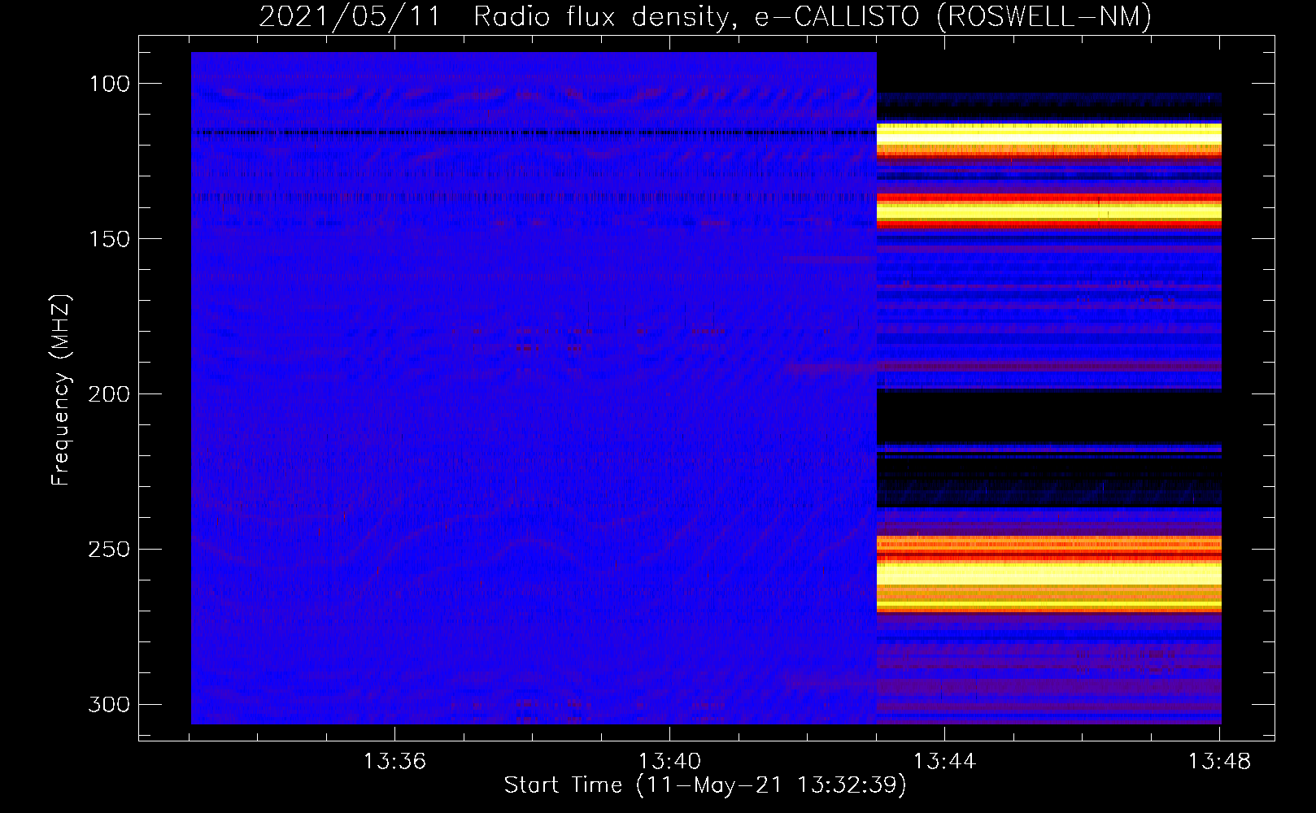Click the black data gap band near 210 MHz
The width and height of the screenshot is (1316, 813).
[x=1049, y=418]
